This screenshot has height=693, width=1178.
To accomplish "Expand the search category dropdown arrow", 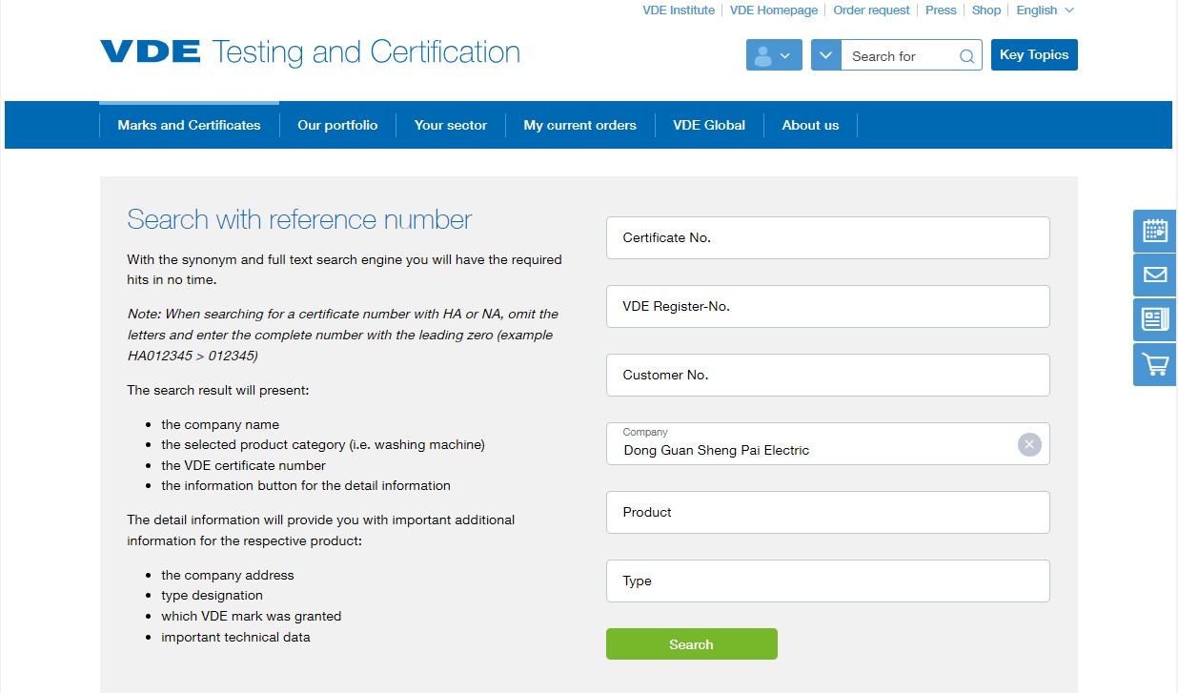I will (x=825, y=55).
